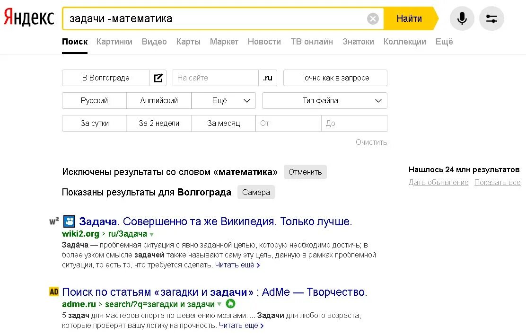The image size is (526, 336).
Task: Switch results to Самара
Action: [256, 192]
